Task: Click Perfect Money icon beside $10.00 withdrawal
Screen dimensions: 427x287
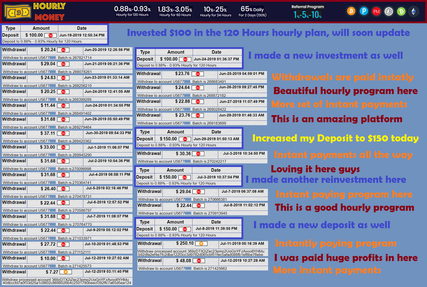Action: point(63,258)
